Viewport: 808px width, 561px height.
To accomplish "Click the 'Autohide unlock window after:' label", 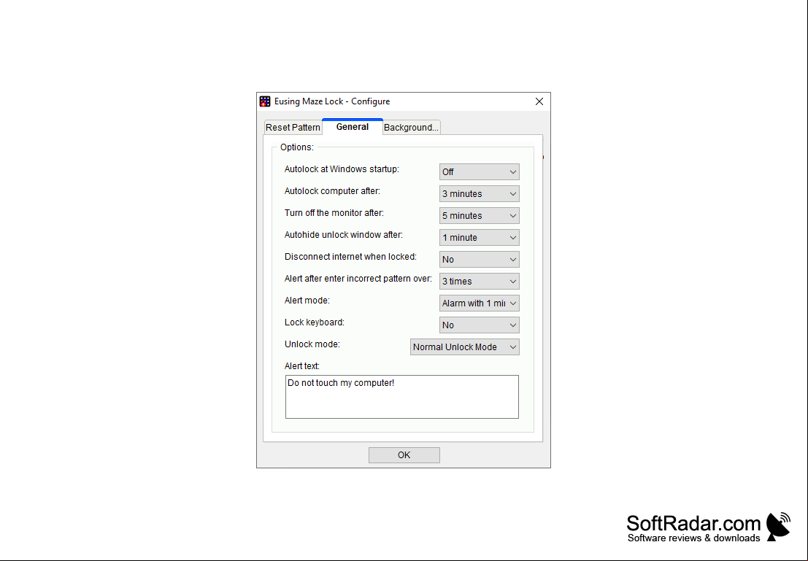I will 344,235.
